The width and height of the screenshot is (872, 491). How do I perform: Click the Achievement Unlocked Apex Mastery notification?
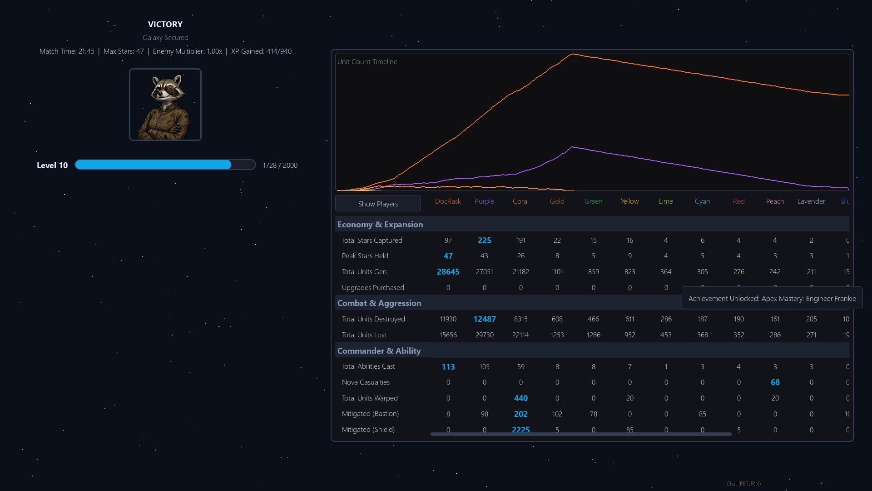(x=772, y=298)
